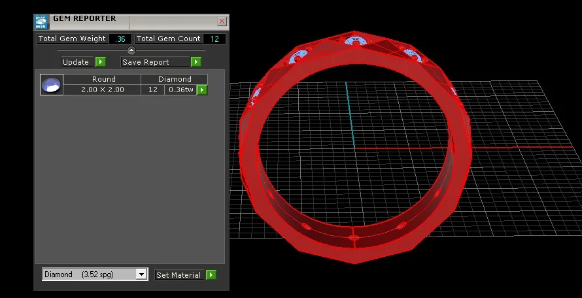Click the green Update arrow button
The width and height of the screenshot is (582, 298).
point(101,62)
